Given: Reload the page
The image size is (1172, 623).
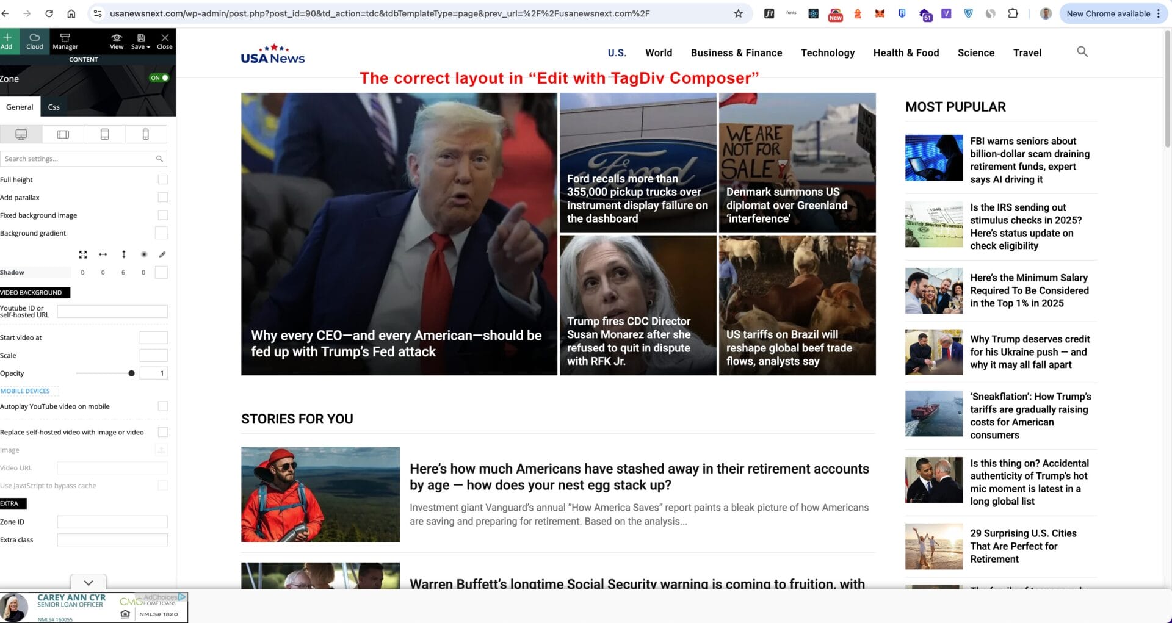Looking at the screenshot, I should [x=49, y=13].
